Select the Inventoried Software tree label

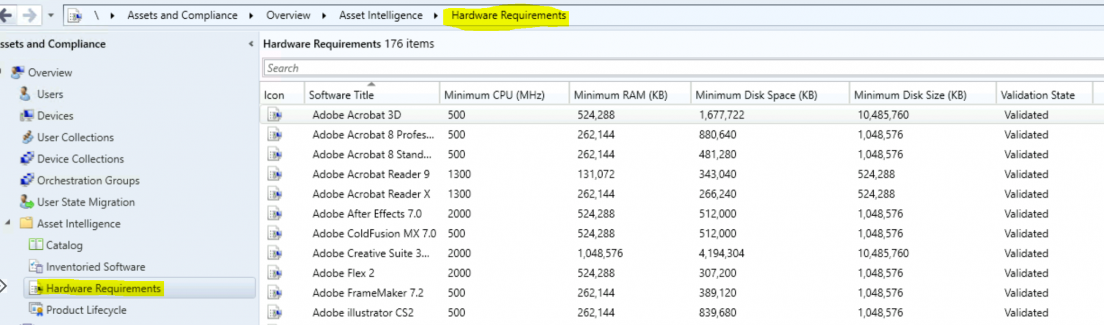95,266
